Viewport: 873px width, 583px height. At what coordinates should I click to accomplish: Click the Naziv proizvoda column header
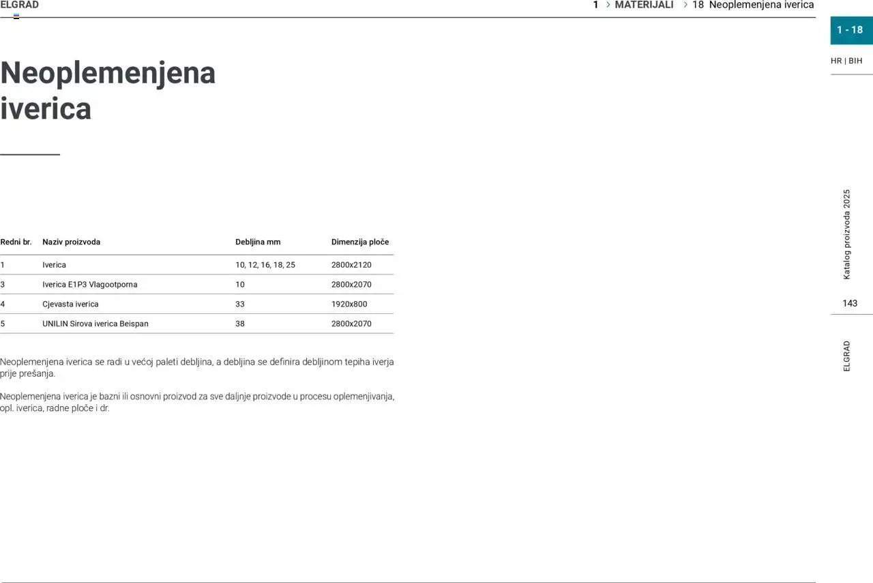coord(71,242)
